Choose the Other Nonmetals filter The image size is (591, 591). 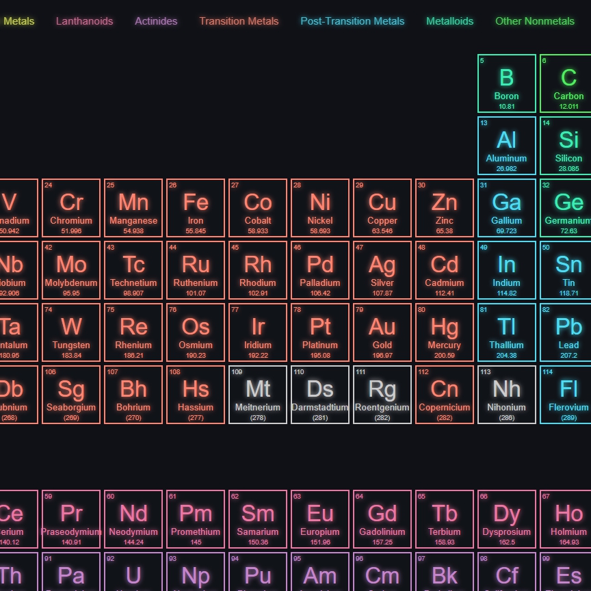[x=535, y=21]
